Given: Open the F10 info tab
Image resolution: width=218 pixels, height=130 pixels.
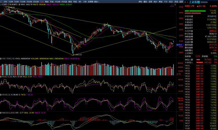Looking at the screenshot, I should pos(165,1).
